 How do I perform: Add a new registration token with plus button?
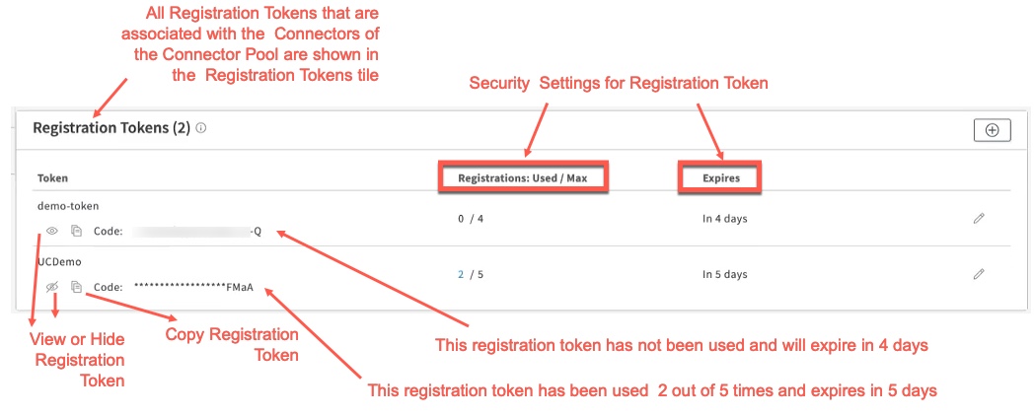coord(992,129)
